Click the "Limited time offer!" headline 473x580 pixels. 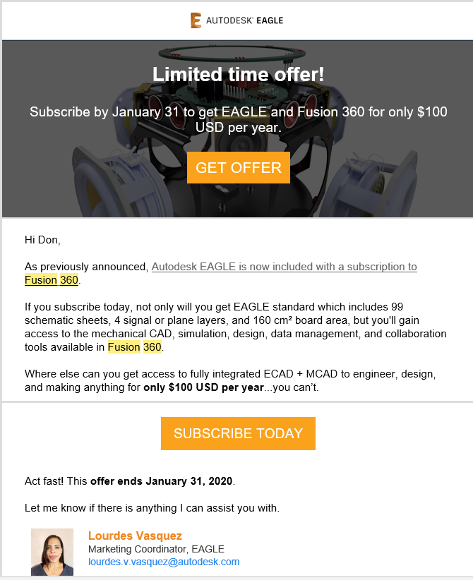(x=239, y=74)
